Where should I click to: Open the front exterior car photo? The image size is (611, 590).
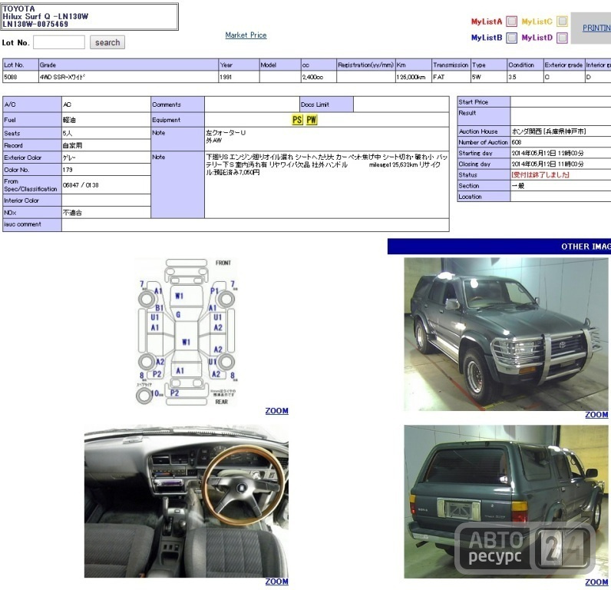click(506, 334)
